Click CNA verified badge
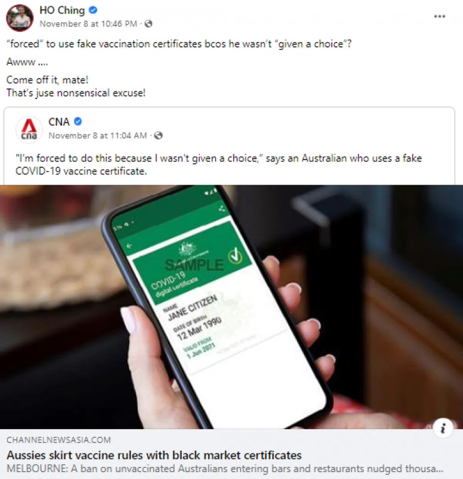463x479 pixels. [x=78, y=121]
